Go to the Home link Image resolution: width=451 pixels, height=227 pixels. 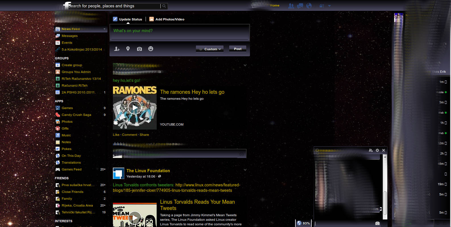[x=275, y=5]
